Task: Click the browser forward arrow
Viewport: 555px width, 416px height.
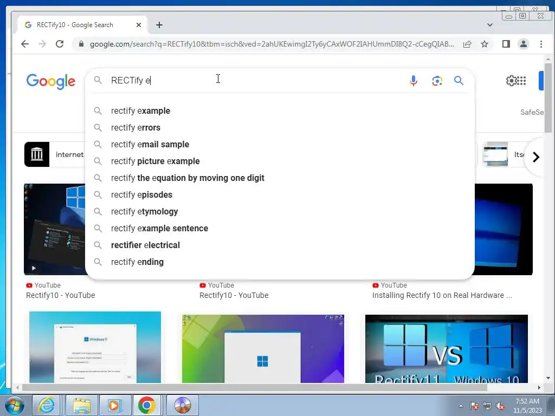Action: point(42,44)
